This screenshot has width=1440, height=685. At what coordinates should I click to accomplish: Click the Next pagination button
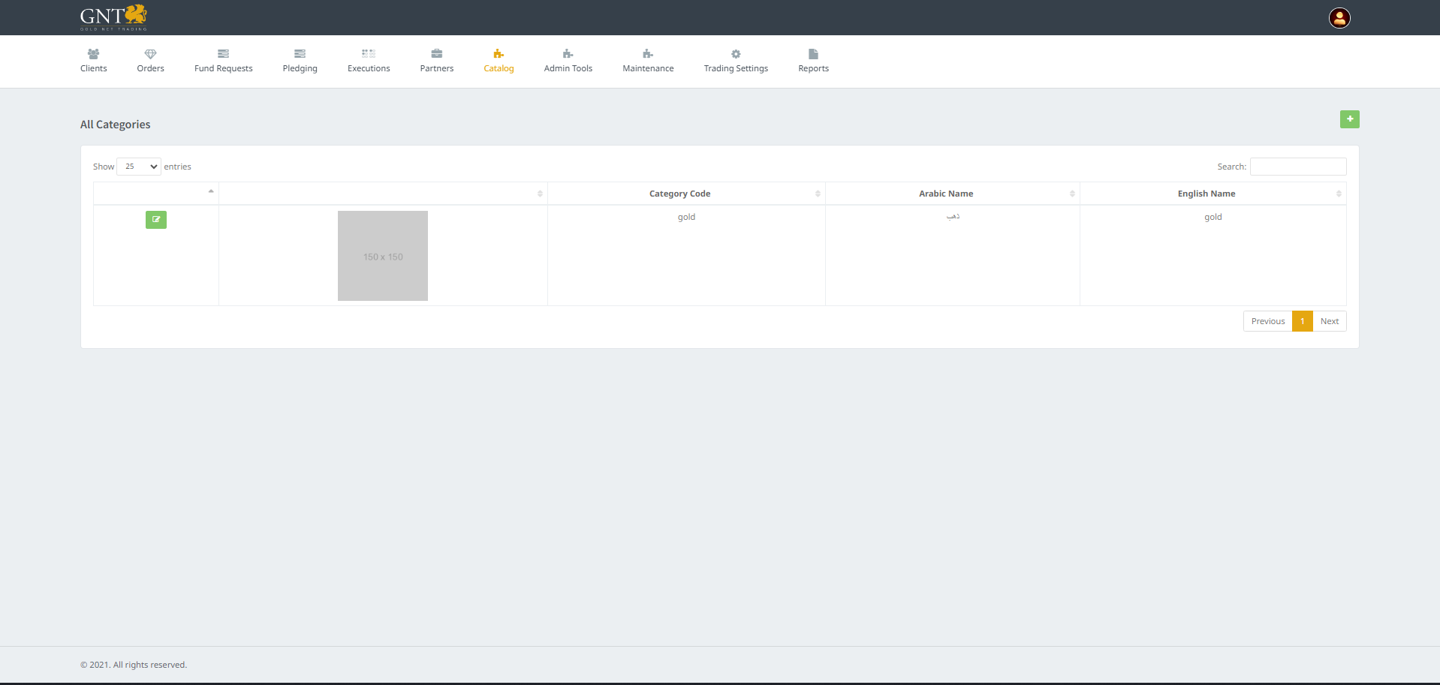click(1329, 321)
